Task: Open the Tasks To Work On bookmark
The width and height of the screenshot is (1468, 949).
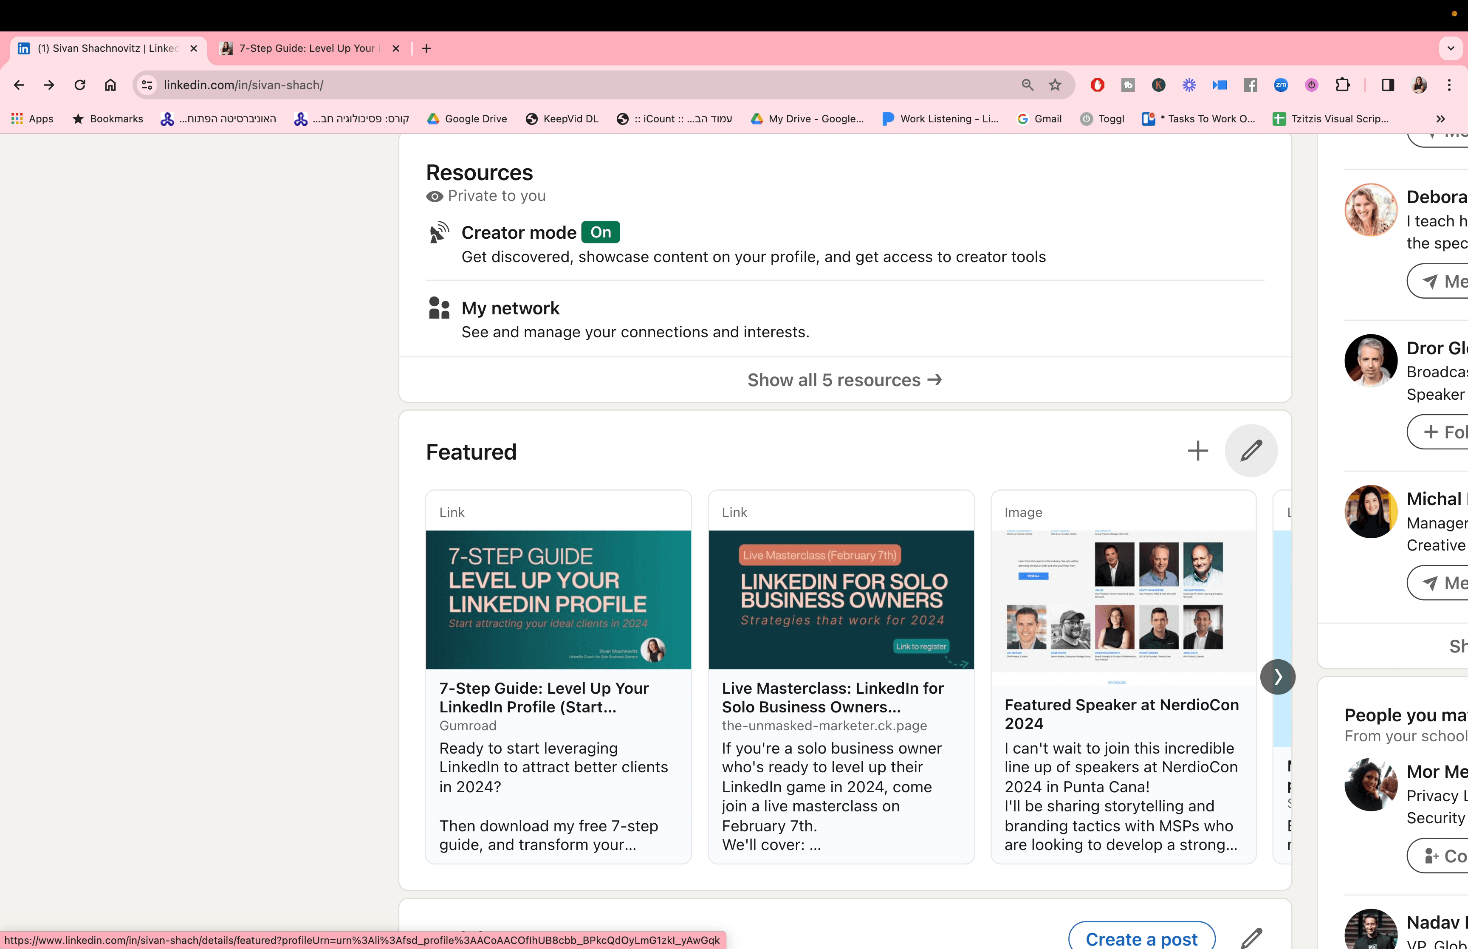Action: tap(1199, 119)
